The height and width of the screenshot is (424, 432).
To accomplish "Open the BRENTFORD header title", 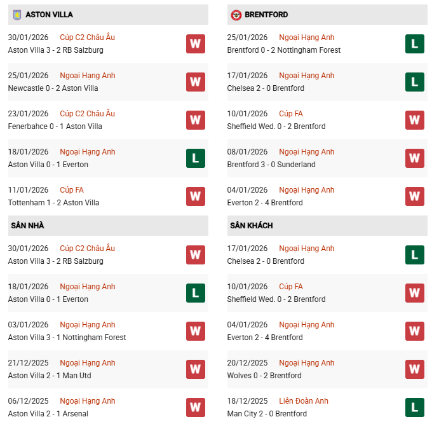I will 266,15.
